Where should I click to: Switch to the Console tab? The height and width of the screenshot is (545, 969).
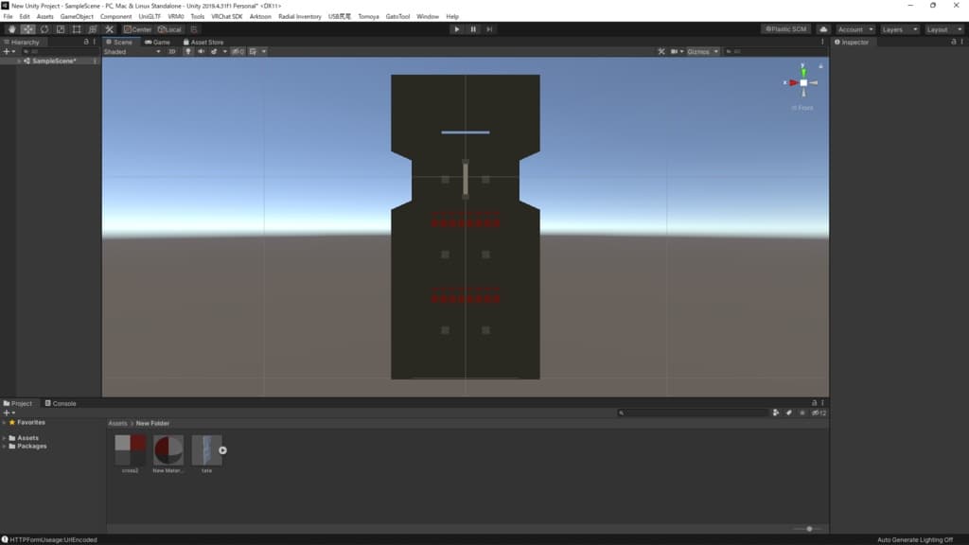(x=61, y=403)
